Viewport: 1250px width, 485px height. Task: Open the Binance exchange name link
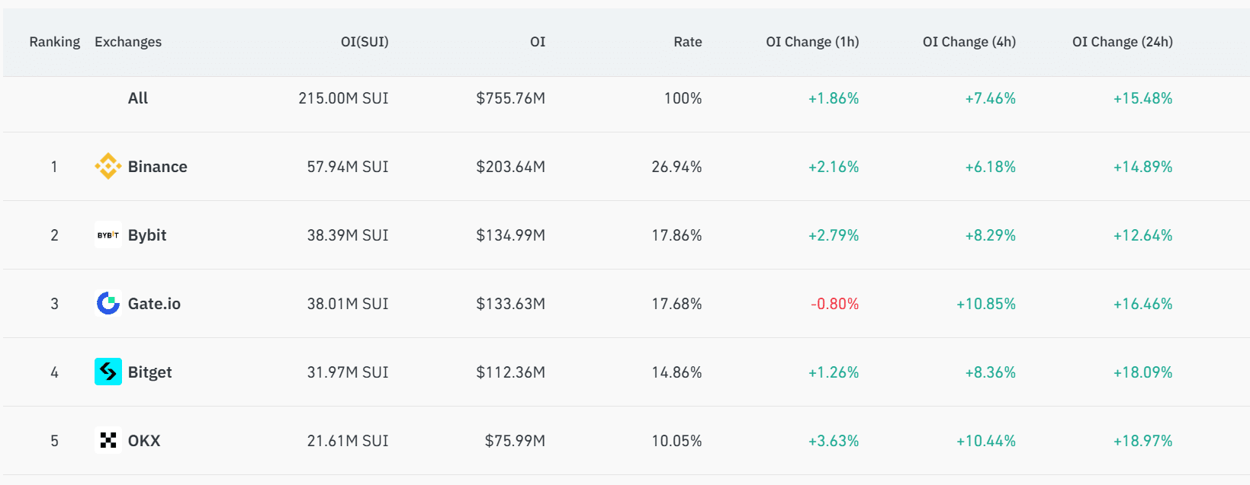click(157, 167)
